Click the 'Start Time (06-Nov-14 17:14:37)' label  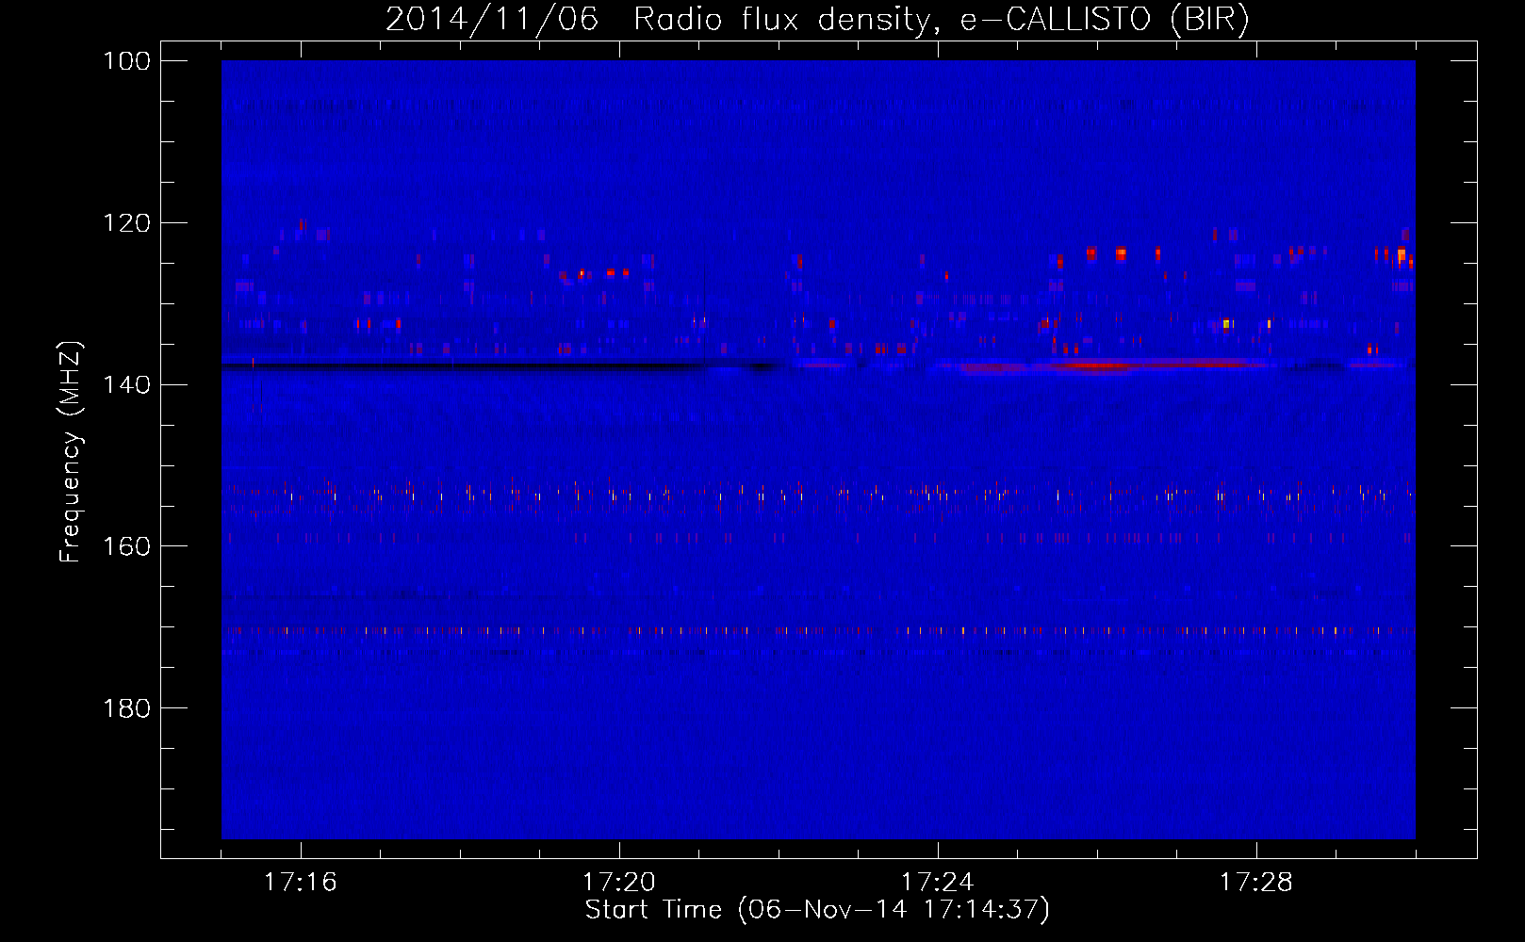(817, 910)
